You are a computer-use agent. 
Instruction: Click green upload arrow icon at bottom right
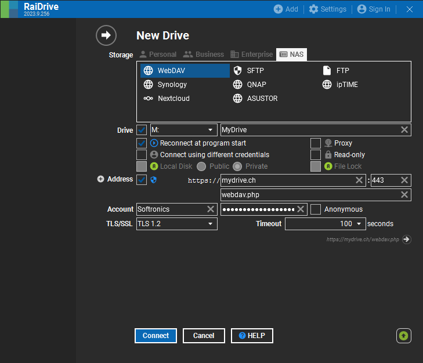(404, 336)
